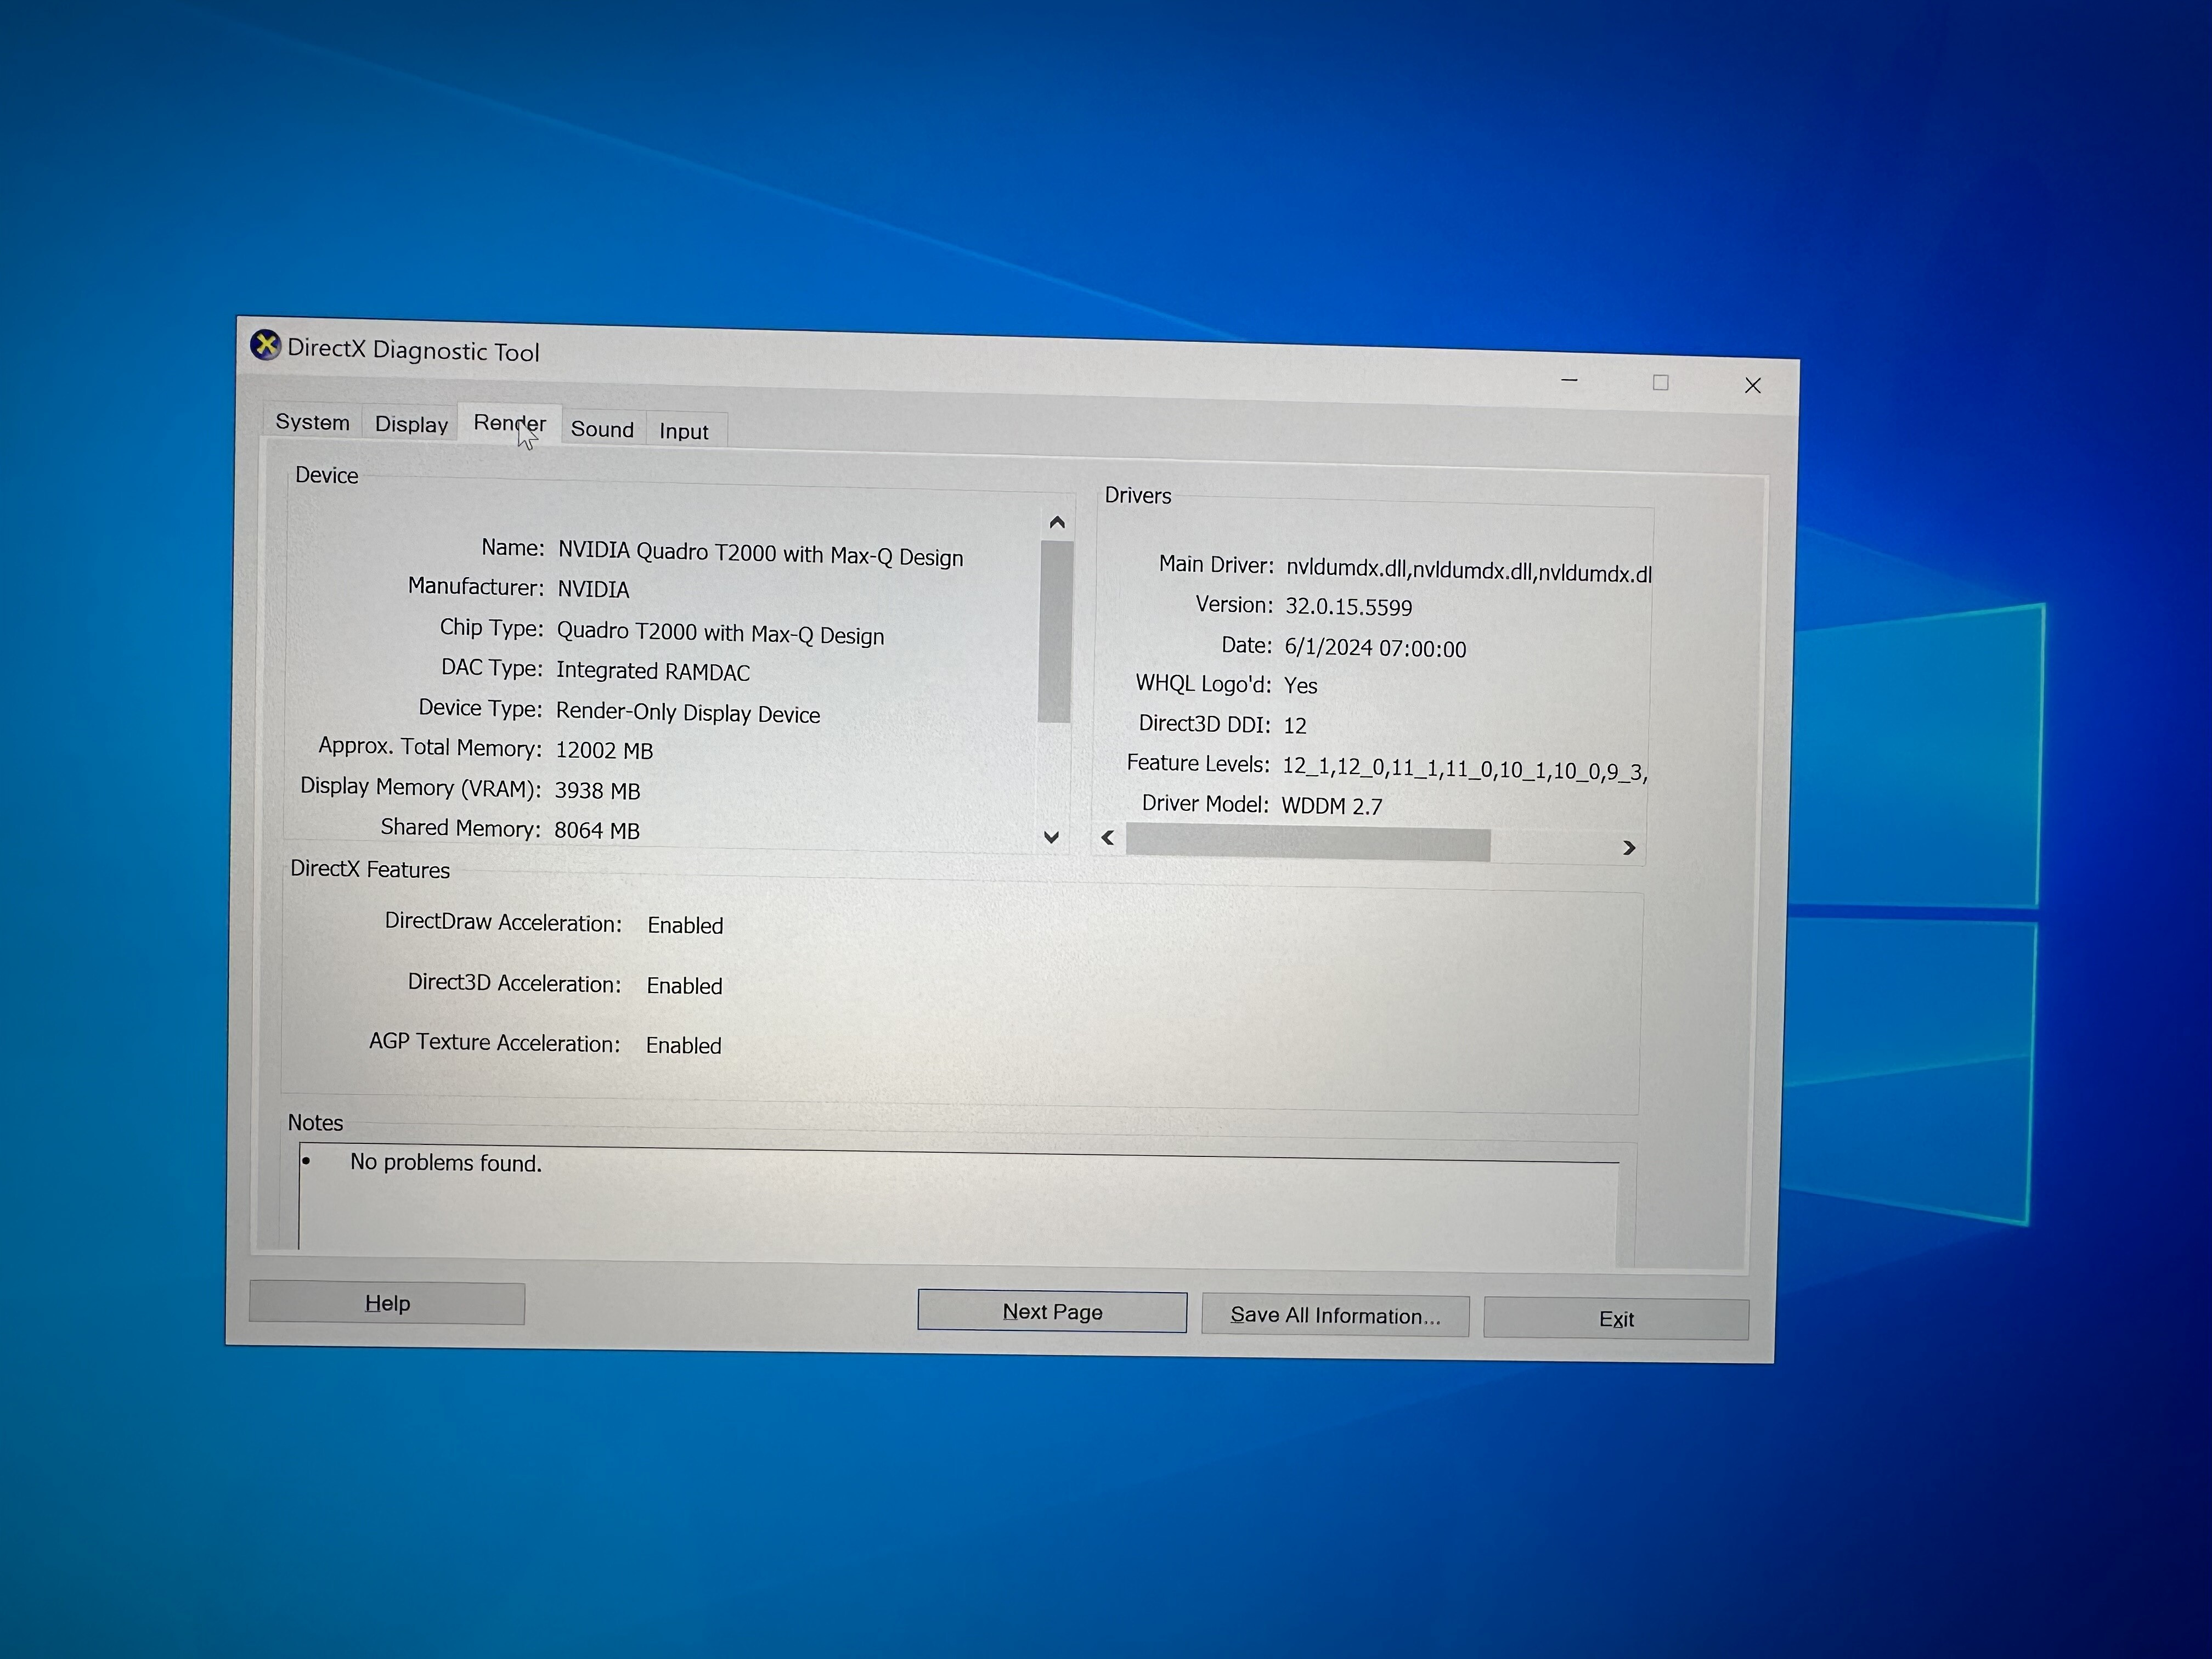Click right arrow of Drivers scrollbar
This screenshot has height=1659, width=2212.
(1629, 848)
